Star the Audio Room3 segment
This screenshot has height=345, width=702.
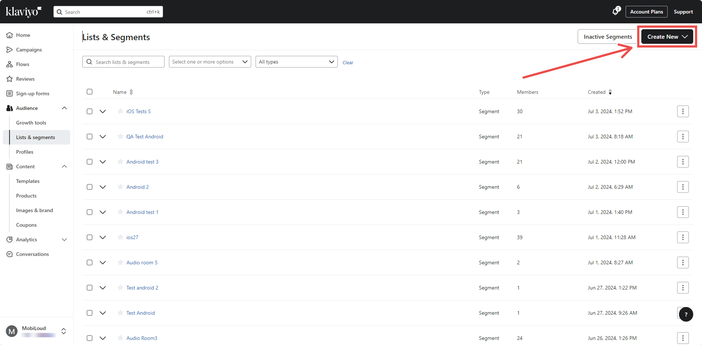click(120, 338)
